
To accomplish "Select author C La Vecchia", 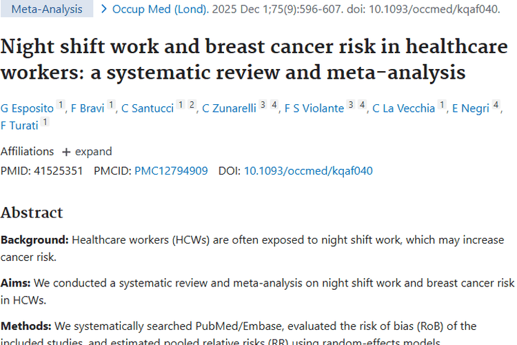I will 403,108.
